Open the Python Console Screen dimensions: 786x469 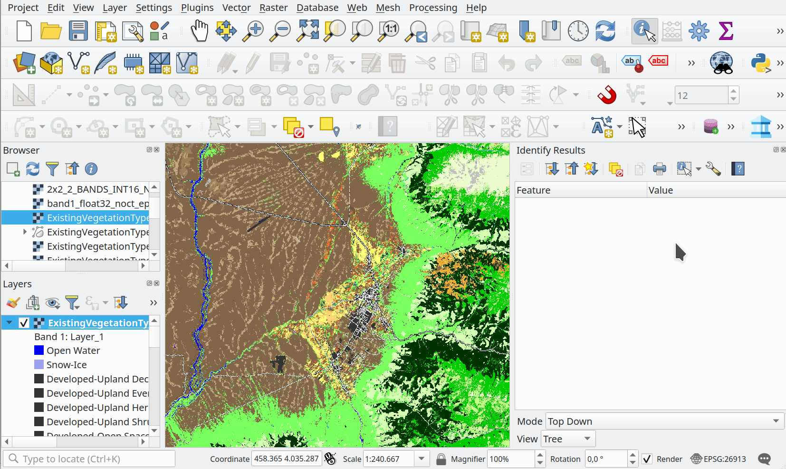[760, 62]
